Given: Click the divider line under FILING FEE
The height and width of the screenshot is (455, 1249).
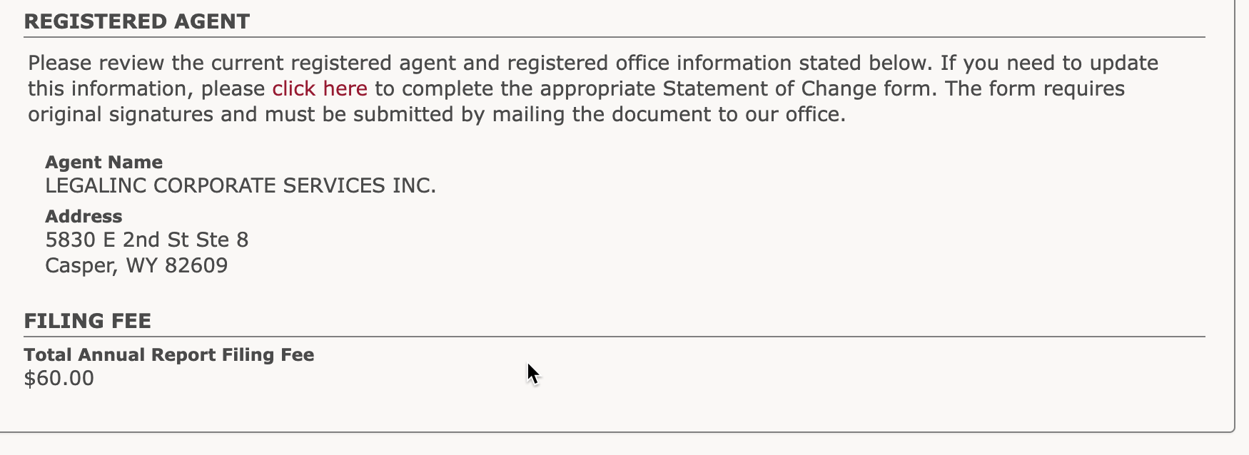Looking at the screenshot, I should coord(614,337).
